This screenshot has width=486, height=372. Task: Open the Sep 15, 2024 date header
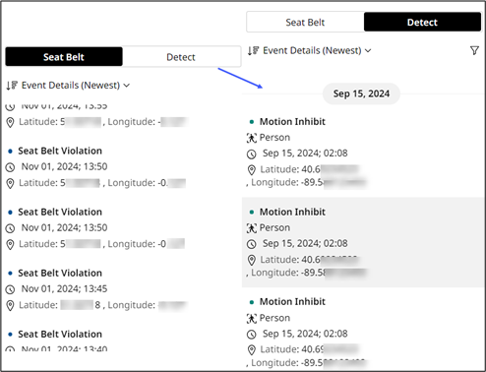click(361, 93)
